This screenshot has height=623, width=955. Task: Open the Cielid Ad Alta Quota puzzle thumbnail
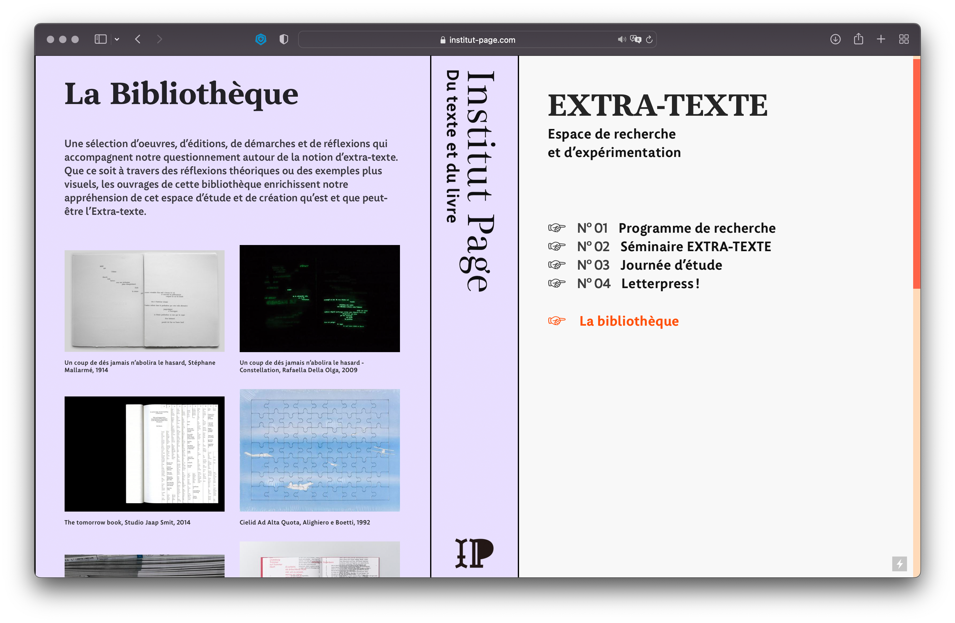coord(319,450)
